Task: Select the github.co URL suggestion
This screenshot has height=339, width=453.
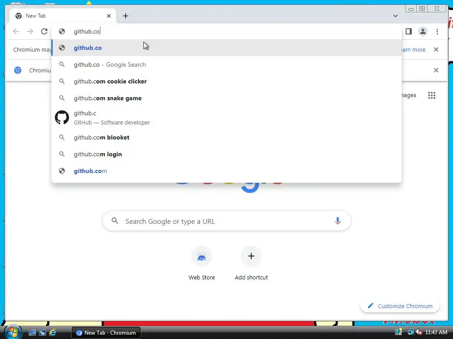Action: click(x=226, y=48)
